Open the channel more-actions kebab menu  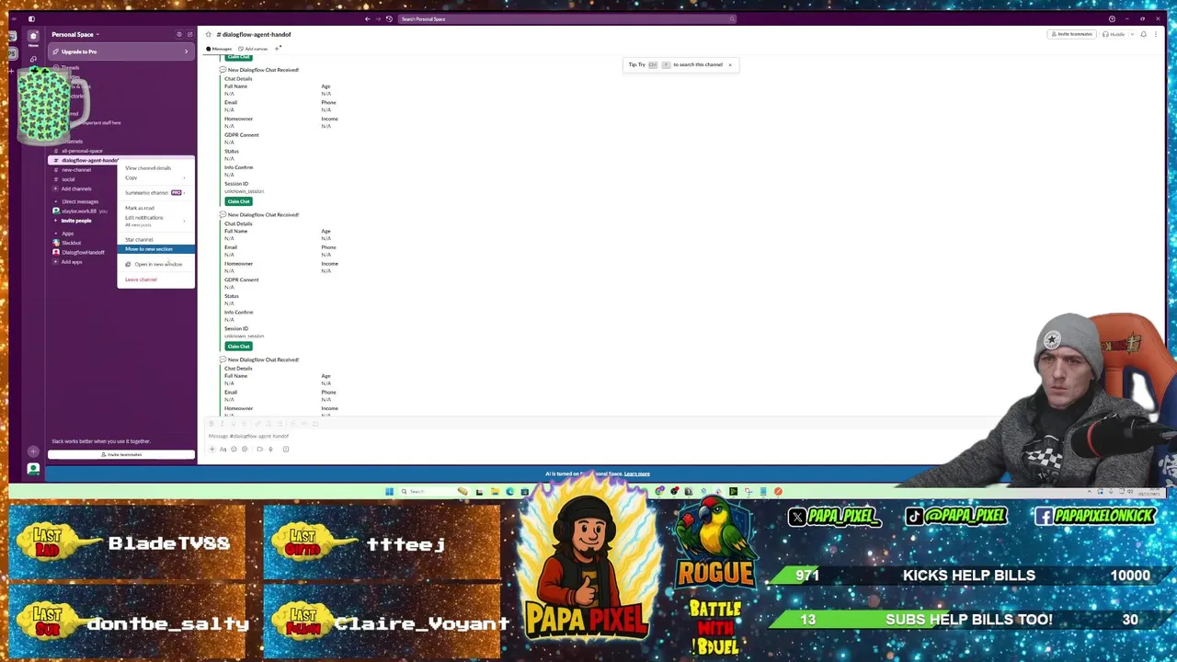(x=1156, y=34)
